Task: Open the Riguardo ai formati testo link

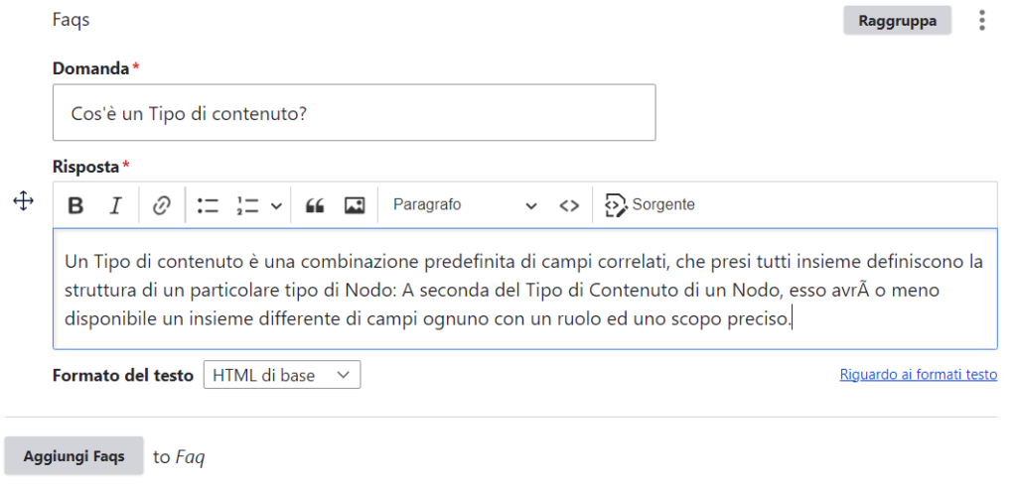Action: click(918, 375)
